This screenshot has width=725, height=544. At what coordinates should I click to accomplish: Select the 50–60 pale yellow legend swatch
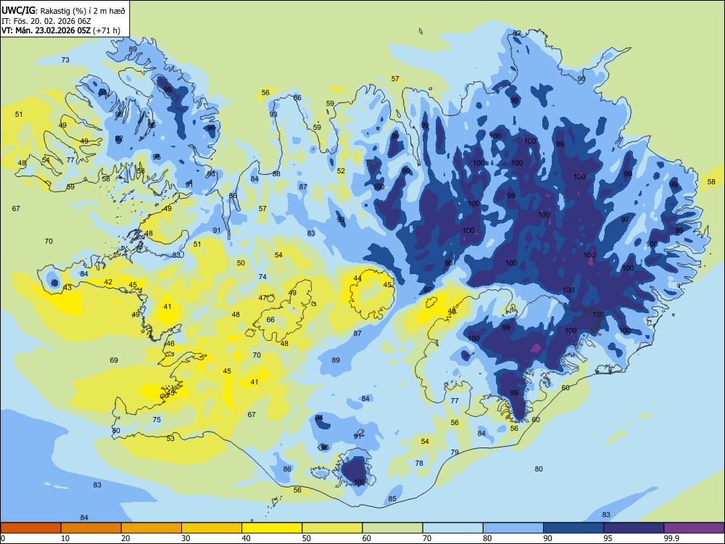pyautogui.click(x=332, y=528)
